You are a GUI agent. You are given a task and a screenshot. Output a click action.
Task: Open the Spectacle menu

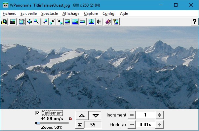click(x=50, y=14)
